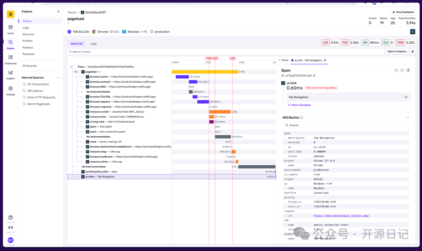Switch to the Logs tab in trace view

pyautogui.click(x=93, y=44)
